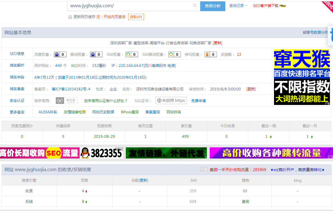
Task: Click the 创宇信用 未认证 badge
Action: coord(67,100)
